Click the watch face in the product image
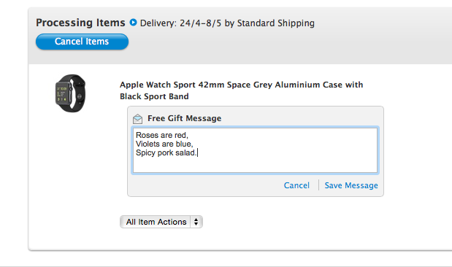The image size is (452, 267). point(63,93)
